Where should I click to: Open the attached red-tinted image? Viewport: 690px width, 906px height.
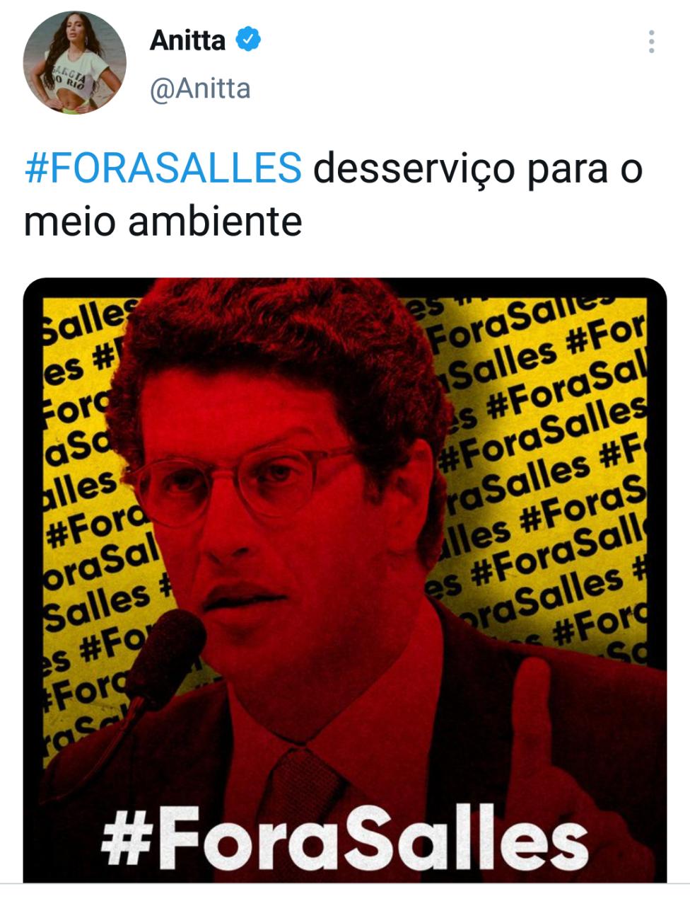(x=345, y=580)
